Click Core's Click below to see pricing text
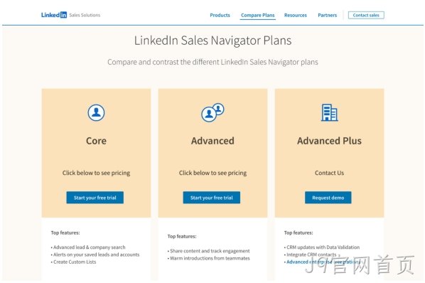Viewport: 425px width, 283px height. point(96,173)
